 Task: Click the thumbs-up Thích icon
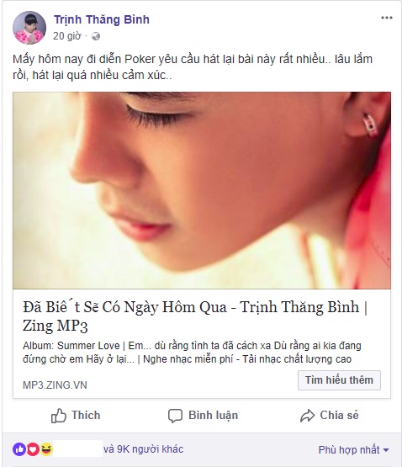coord(59,416)
